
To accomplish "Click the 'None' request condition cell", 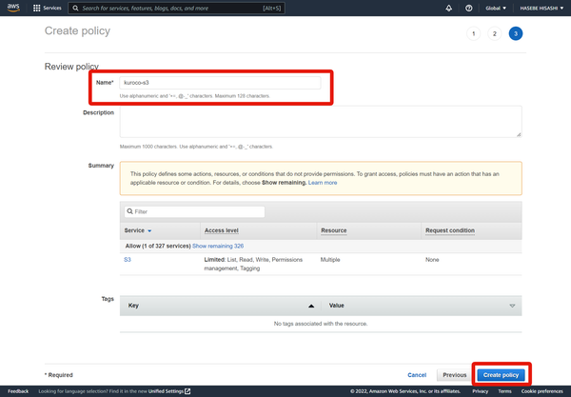I will [x=432, y=260].
